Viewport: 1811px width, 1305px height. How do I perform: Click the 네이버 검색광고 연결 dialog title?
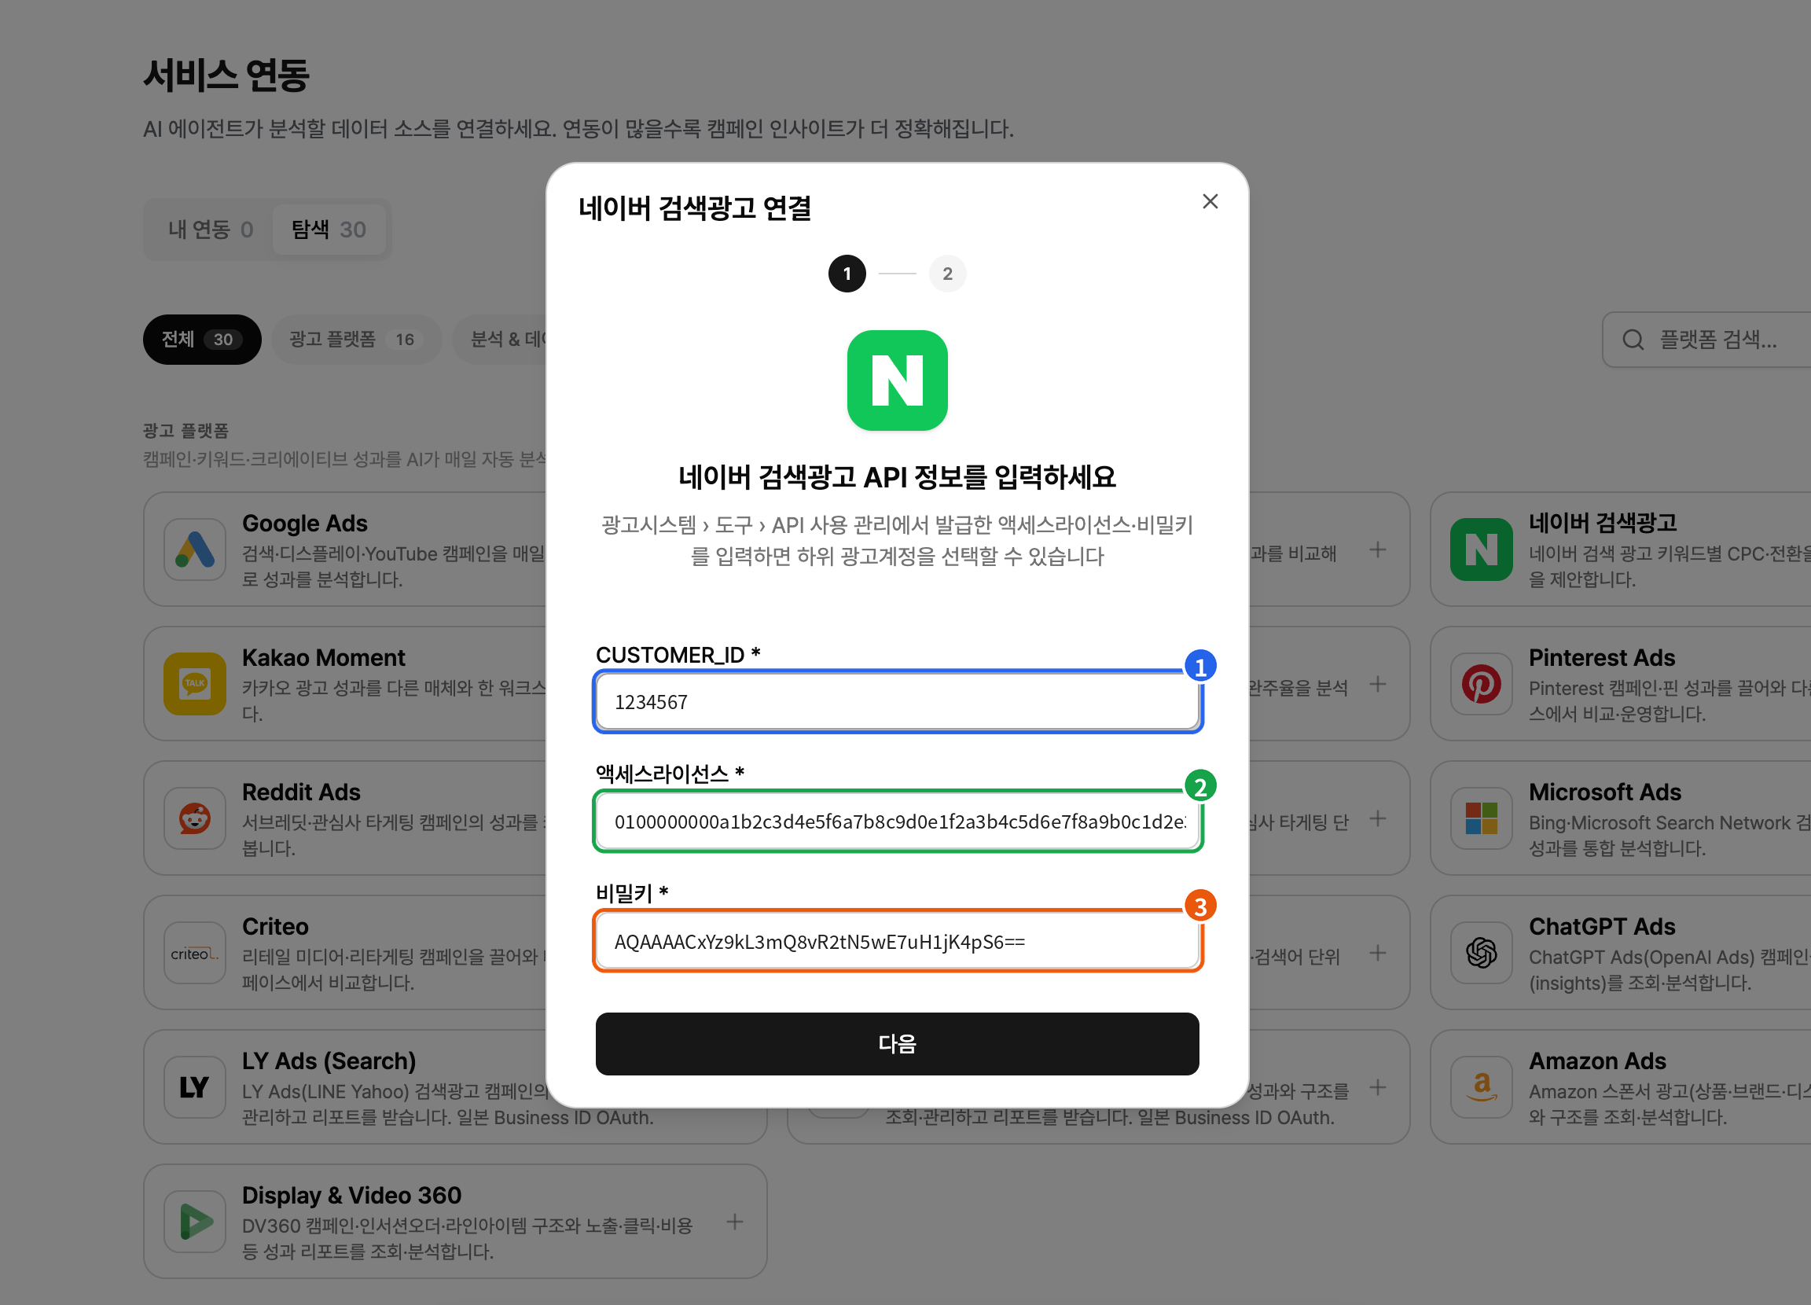pos(695,208)
